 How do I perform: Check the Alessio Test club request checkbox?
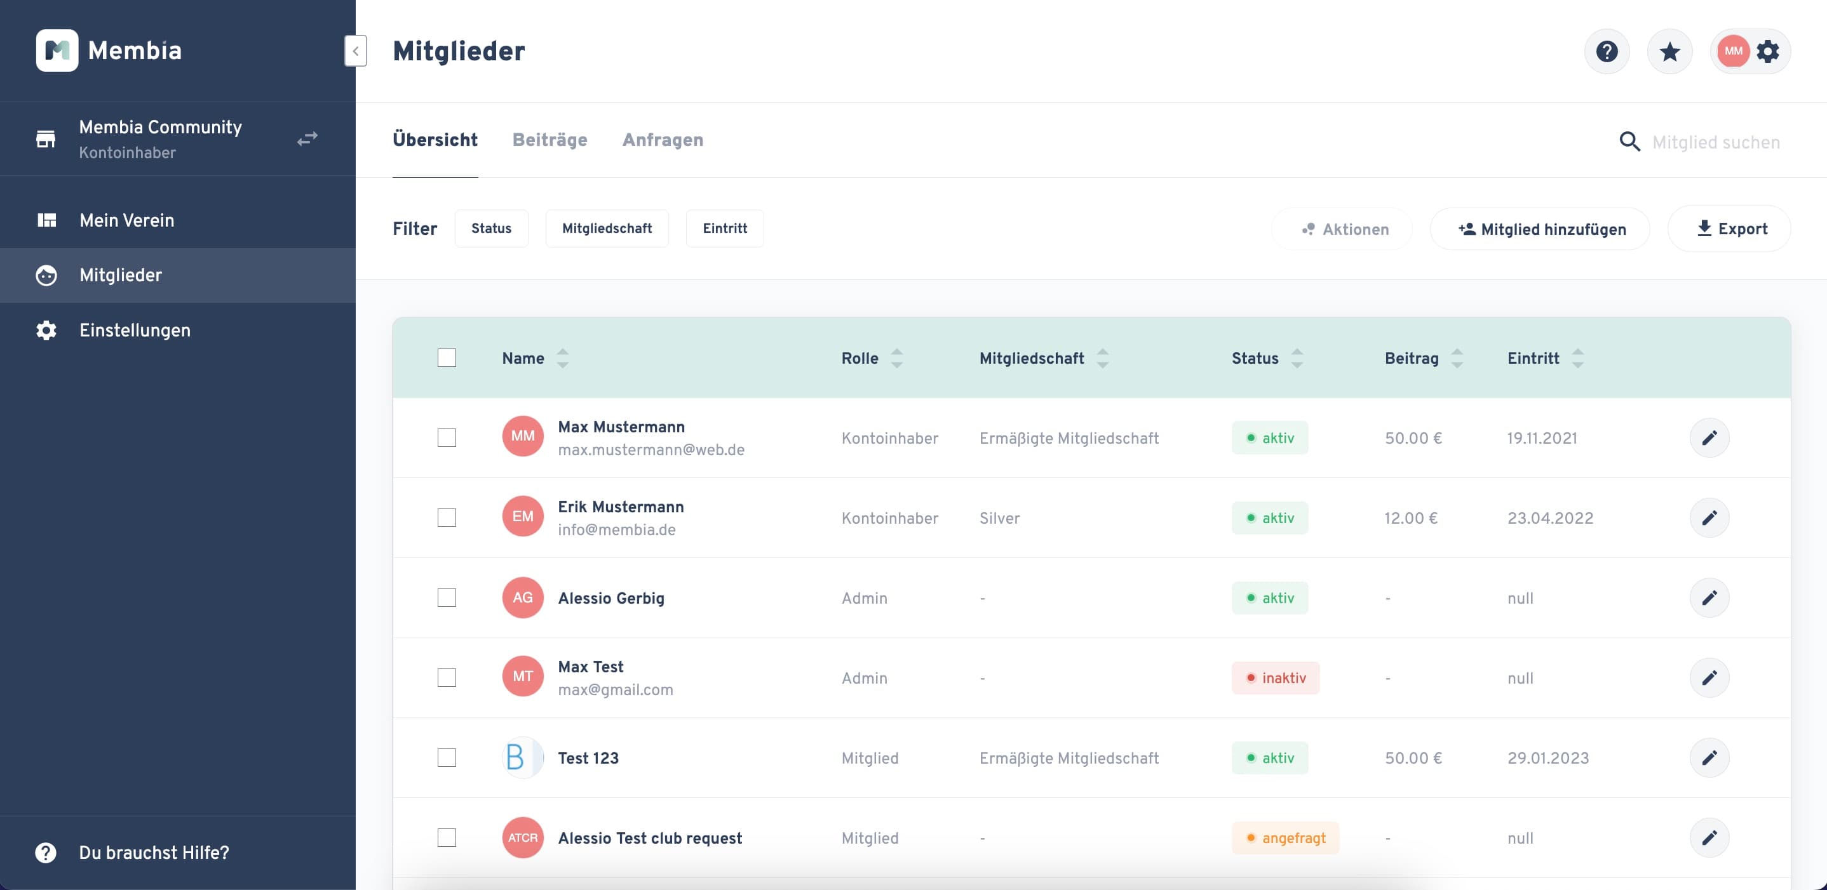pyautogui.click(x=447, y=839)
